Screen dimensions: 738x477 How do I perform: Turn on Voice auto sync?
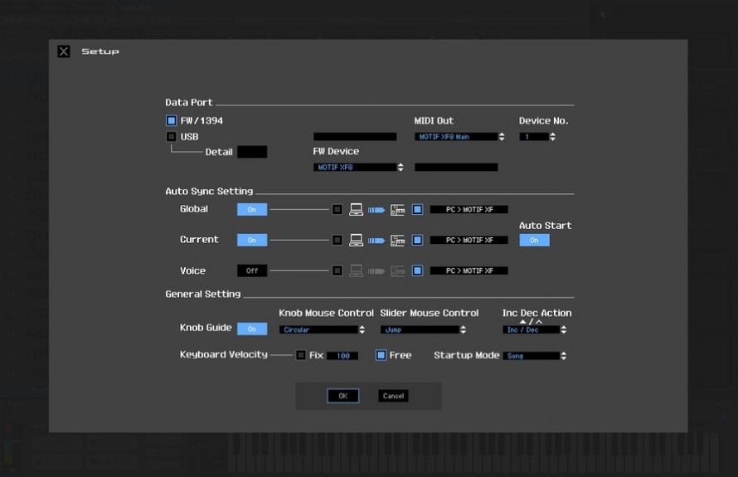252,270
